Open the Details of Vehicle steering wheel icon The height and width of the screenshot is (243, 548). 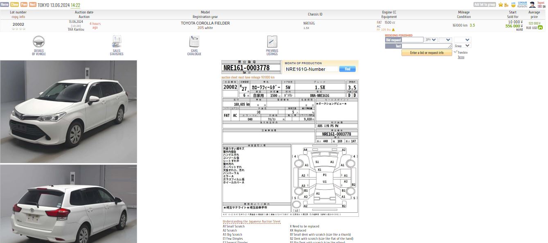click(x=39, y=42)
